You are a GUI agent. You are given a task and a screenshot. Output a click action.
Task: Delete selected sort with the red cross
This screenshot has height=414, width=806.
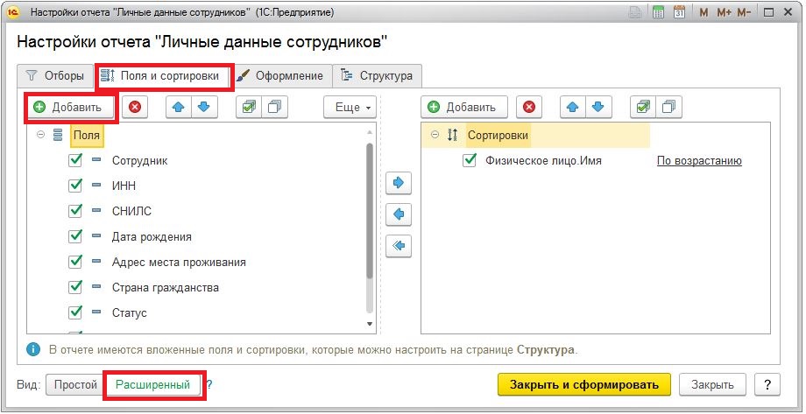pos(529,107)
